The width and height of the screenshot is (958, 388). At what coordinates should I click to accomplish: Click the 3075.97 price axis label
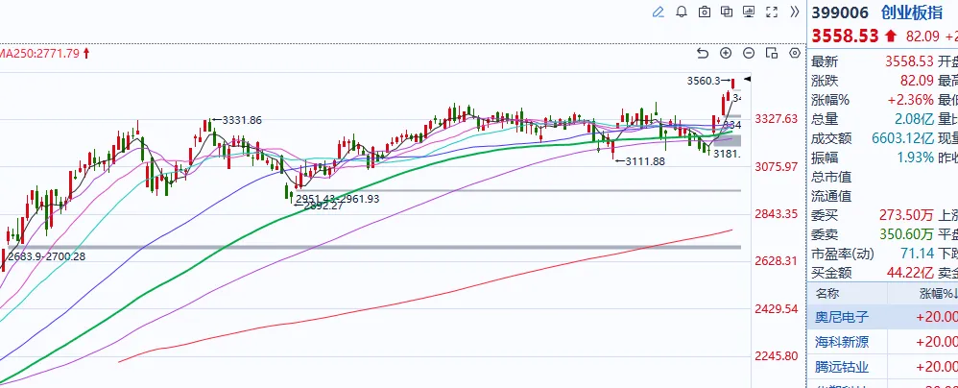pos(777,166)
